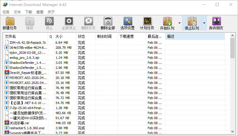Expand the 停止队列 dropdown arrow
This screenshot has height=136, width=238.
point(204,23)
